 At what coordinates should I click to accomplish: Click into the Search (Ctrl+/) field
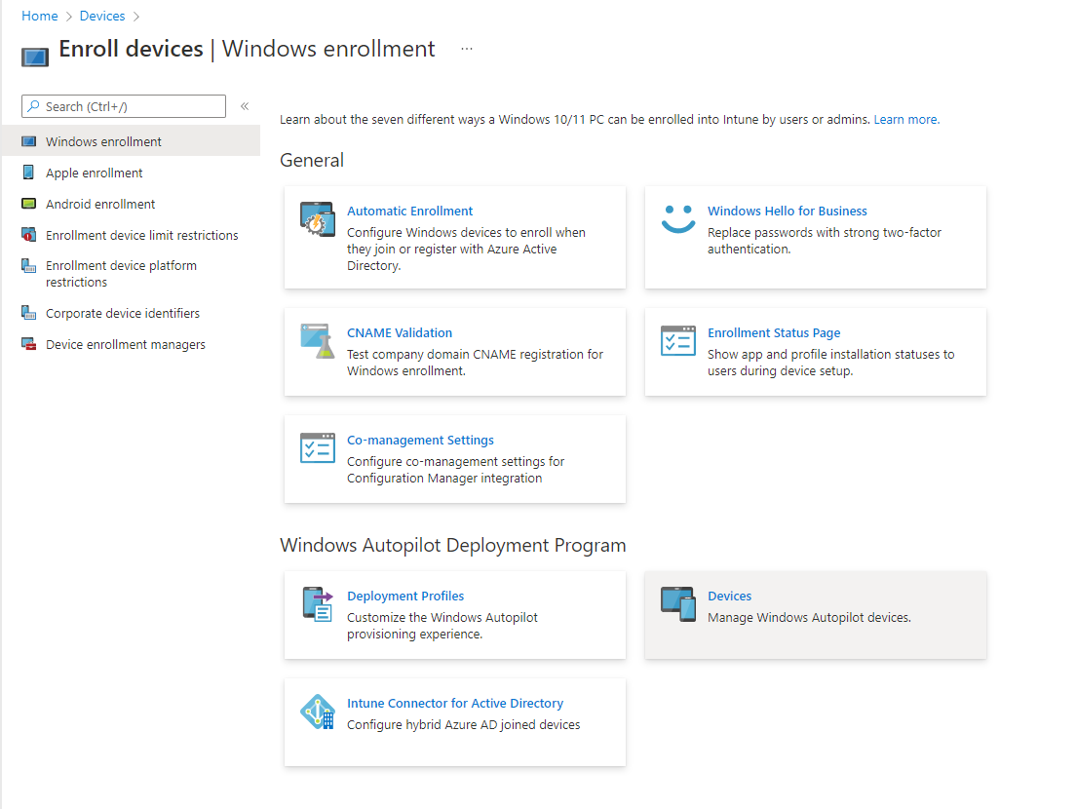tap(124, 106)
